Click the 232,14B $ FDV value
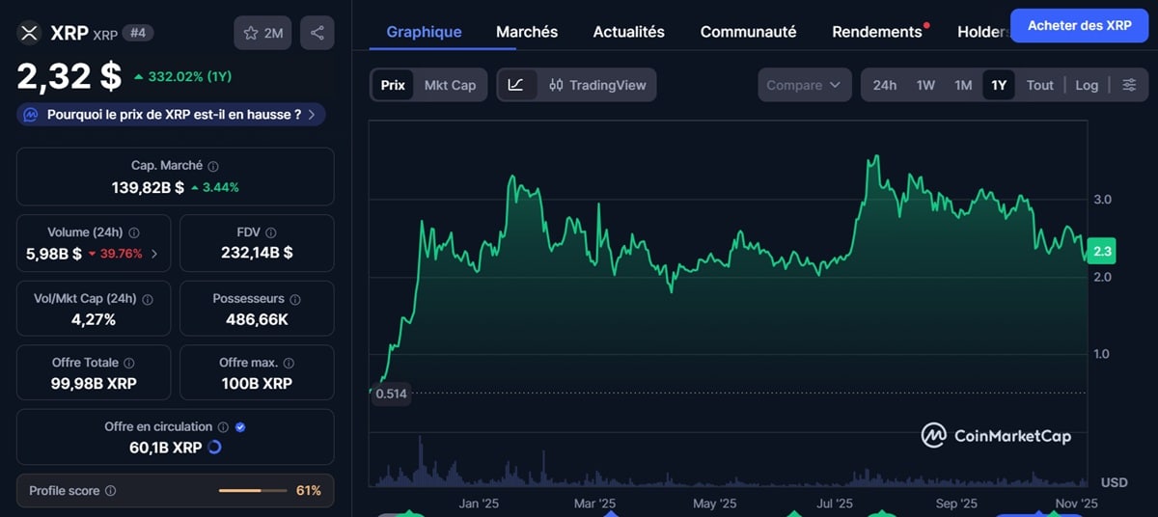Viewport: 1158px width, 517px height. coord(257,255)
